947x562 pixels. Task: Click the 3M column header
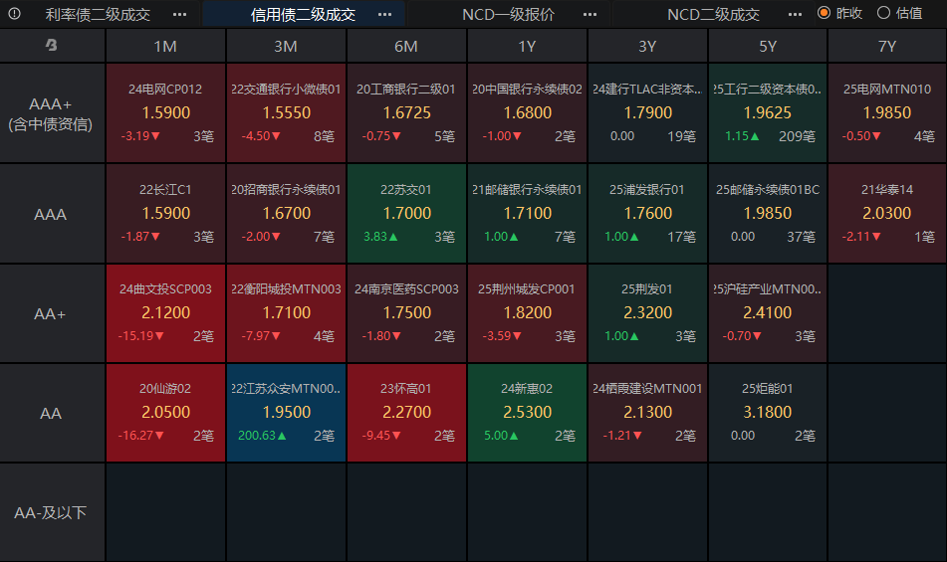click(286, 47)
